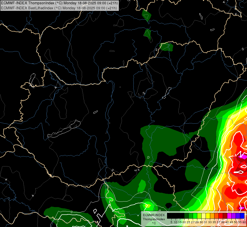
Task: Select the light orange 33–35 legend swatch
Action: click(212, 216)
